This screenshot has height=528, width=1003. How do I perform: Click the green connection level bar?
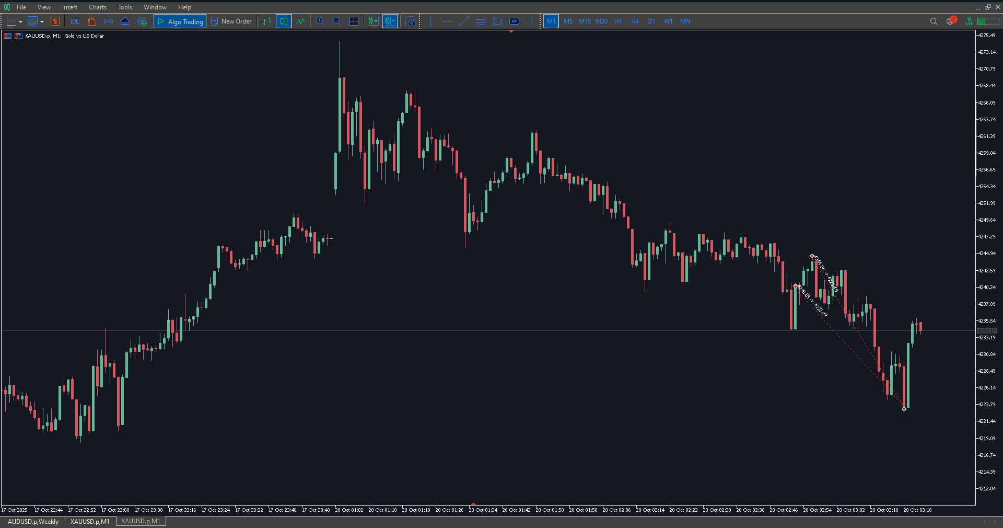pyautogui.click(x=988, y=21)
